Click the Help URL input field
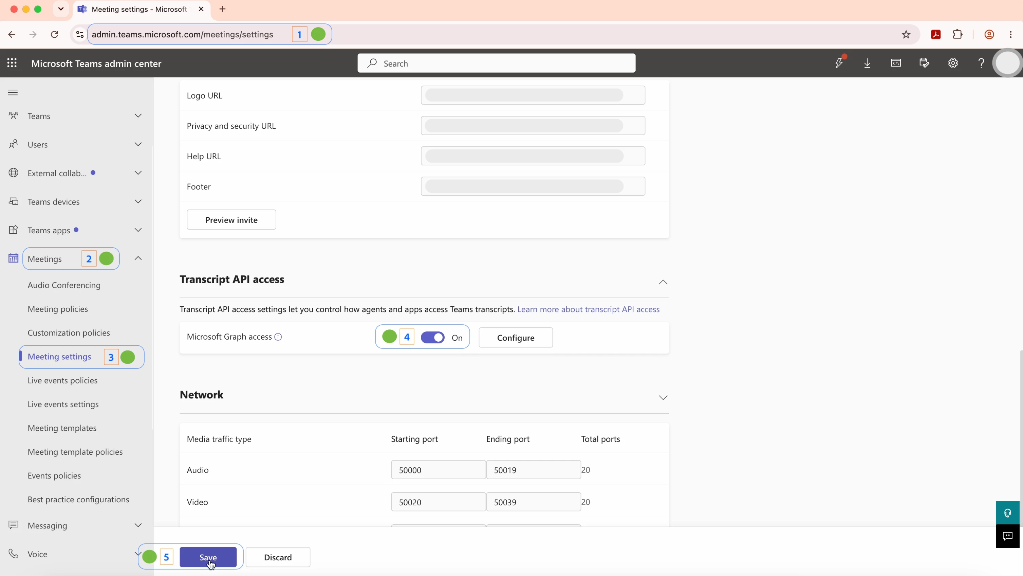1023x576 pixels. (x=533, y=156)
